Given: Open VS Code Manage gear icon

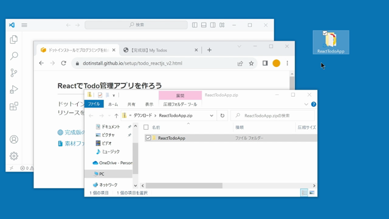Looking at the screenshot, I should point(14,156).
